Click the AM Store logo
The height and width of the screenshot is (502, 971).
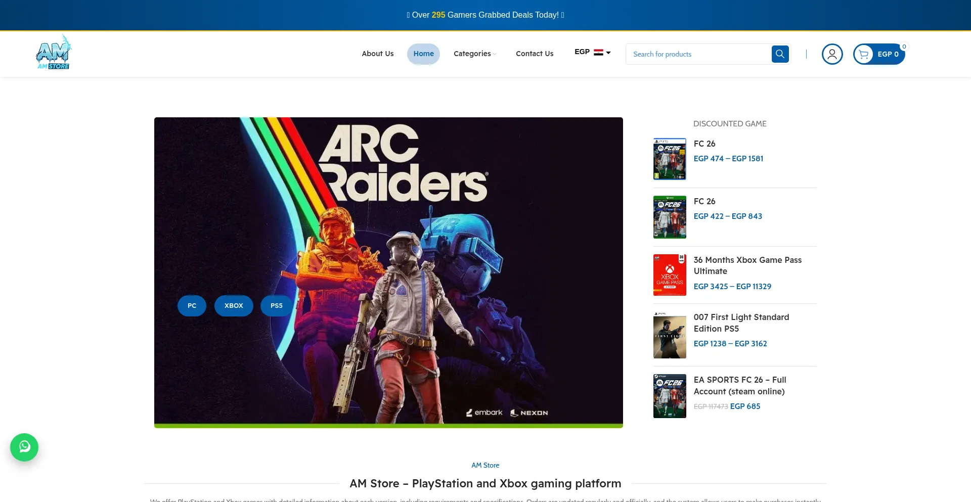(54, 52)
